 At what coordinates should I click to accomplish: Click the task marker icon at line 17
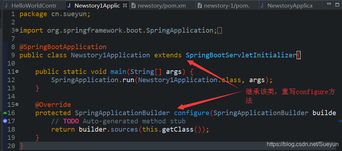point(5,121)
